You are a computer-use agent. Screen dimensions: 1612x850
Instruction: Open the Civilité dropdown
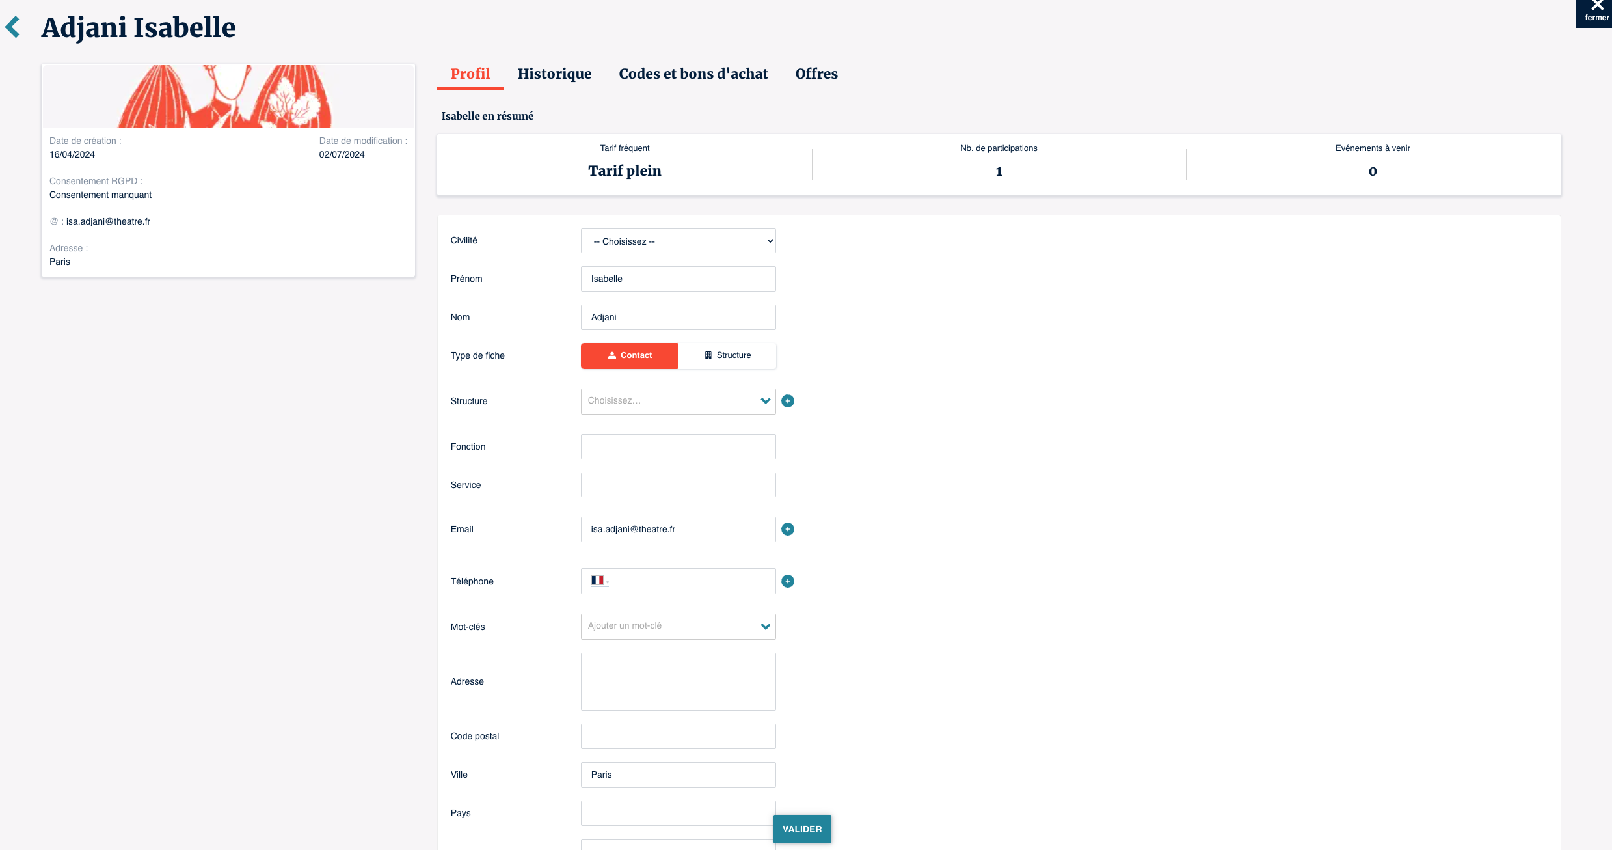[678, 241]
